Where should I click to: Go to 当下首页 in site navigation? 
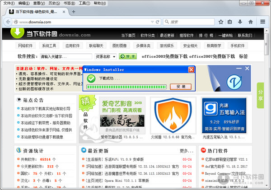128,35
